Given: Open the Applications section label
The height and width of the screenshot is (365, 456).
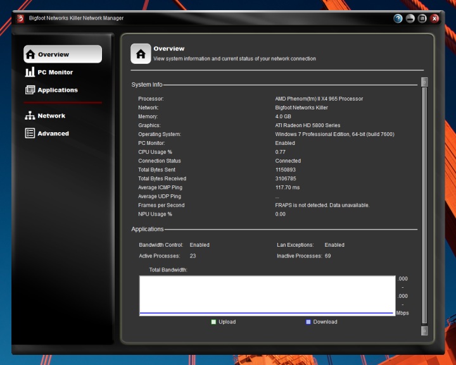Looking at the screenshot, I should click(x=58, y=90).
